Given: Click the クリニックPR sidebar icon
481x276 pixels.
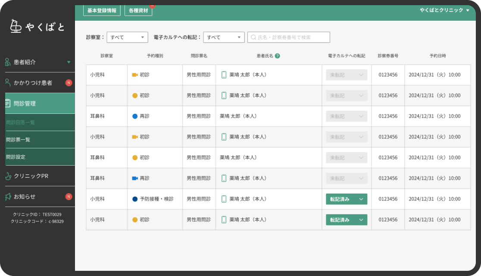Looking at the screenshot, I should [8, 176].
